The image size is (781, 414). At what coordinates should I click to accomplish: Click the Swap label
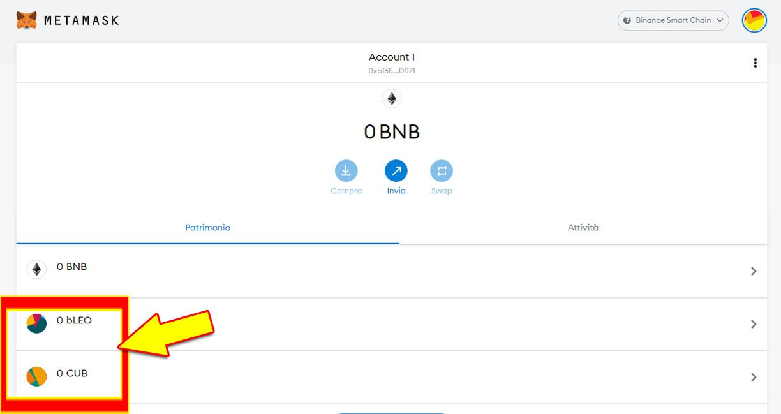(x=442, y=191)
